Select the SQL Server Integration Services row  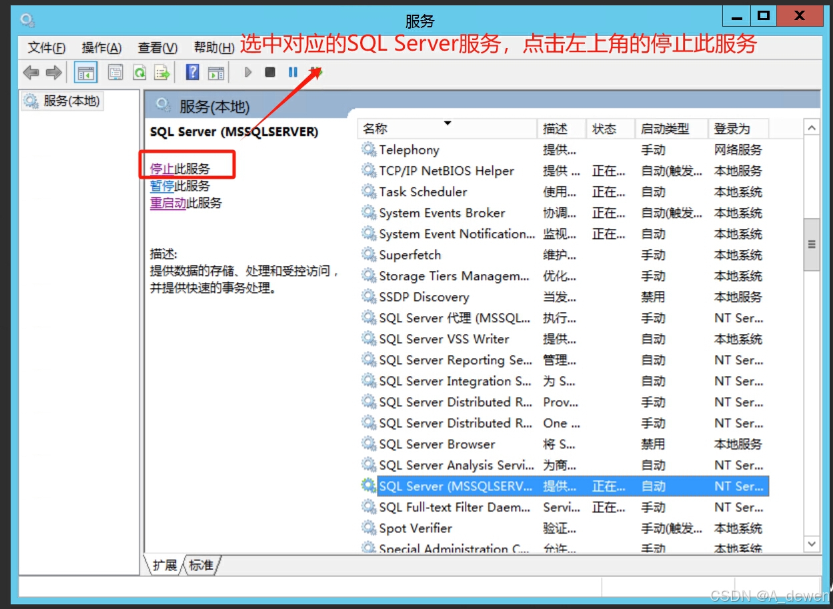[564, 381]
